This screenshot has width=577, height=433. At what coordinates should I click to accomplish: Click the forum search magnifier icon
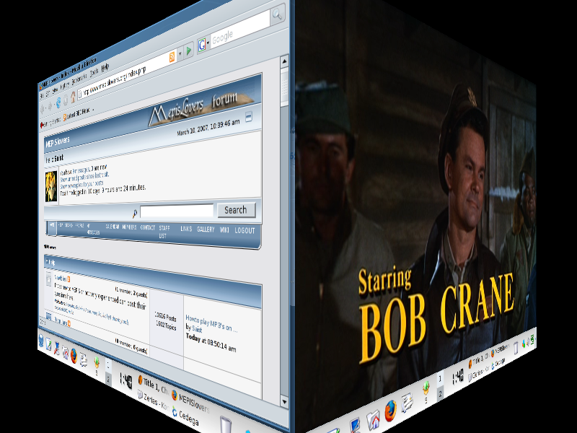135,214
